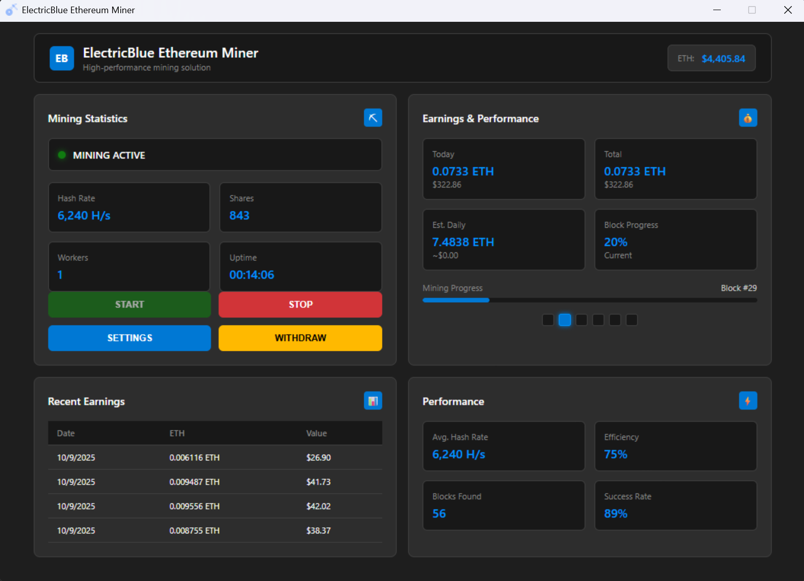Open SETTINGS with the blue button

129,338
